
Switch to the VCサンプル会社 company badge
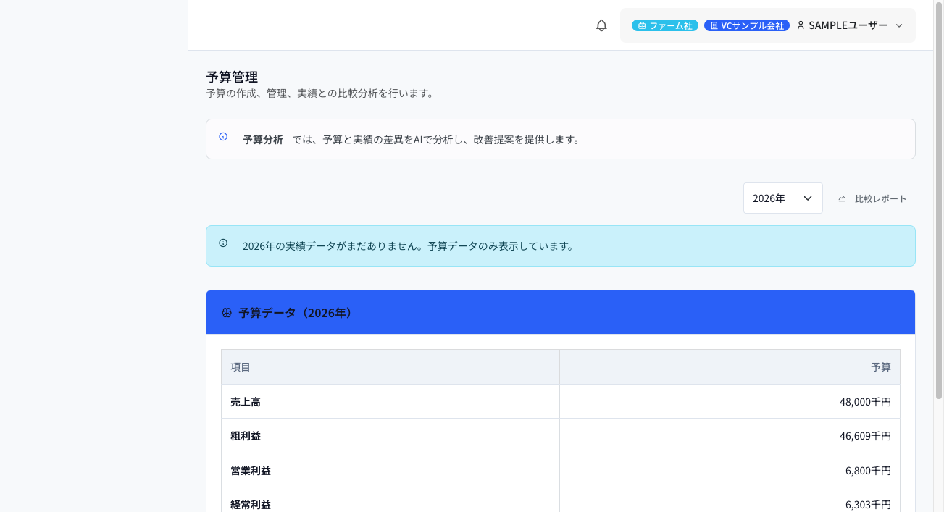click(x=746, y=25)
